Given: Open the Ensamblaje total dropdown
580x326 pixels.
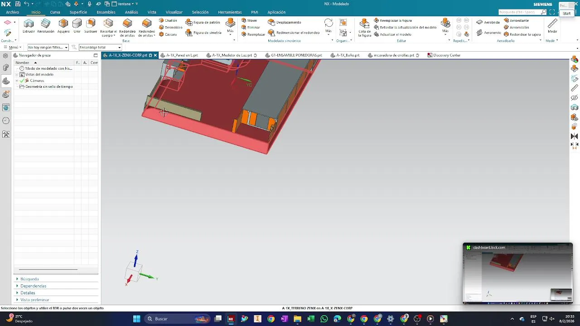Looking at the screenshot, I should coord(100,47).
